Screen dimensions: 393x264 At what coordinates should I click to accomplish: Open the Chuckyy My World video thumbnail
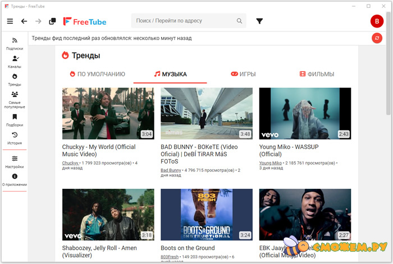108,113
